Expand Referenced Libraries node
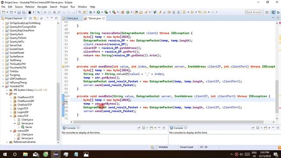Image resolution: width=281 pixels, height=158 pixels. coord(7,142)
